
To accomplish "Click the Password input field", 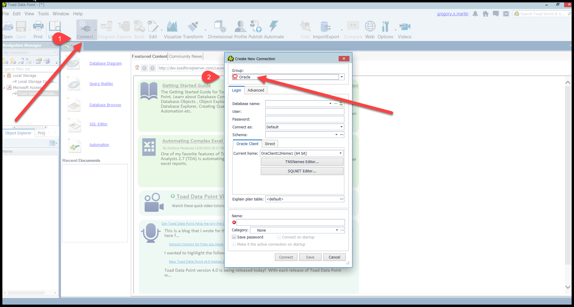I will click(x=305, y=119).
